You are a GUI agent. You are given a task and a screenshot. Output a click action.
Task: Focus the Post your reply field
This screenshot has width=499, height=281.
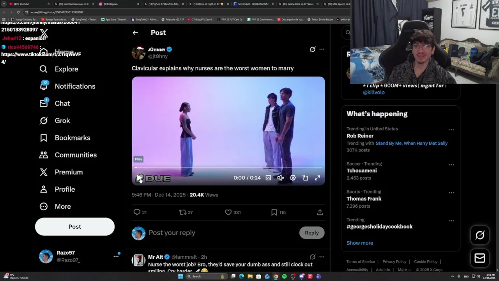[x=222, y=233]
